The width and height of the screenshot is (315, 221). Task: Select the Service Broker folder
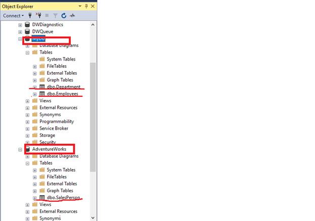pyautogui.click(x=54, y=128)
